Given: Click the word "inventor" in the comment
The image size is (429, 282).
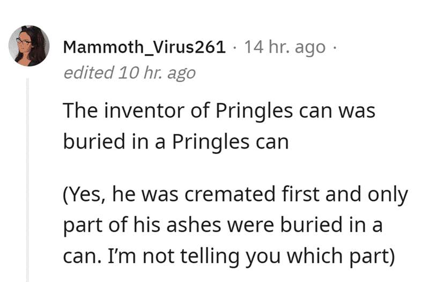Looking at the screenshot, I should pyautogui.click(x=144, y=111).
